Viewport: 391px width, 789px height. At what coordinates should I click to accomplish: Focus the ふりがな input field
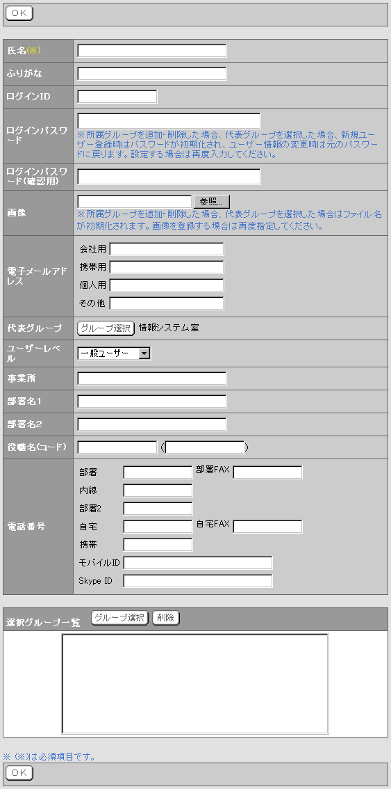tap(152, 74)
